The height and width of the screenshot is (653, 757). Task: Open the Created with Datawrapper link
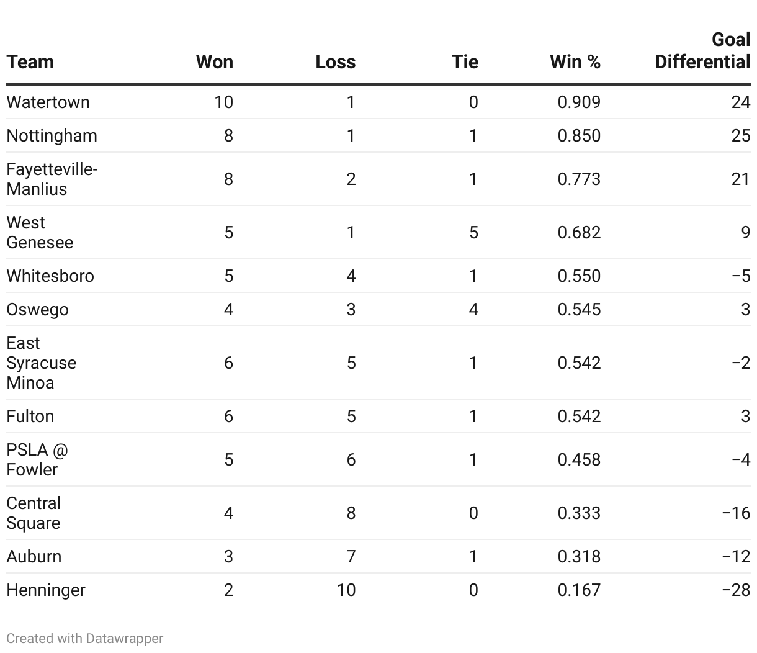click(85, 638)
